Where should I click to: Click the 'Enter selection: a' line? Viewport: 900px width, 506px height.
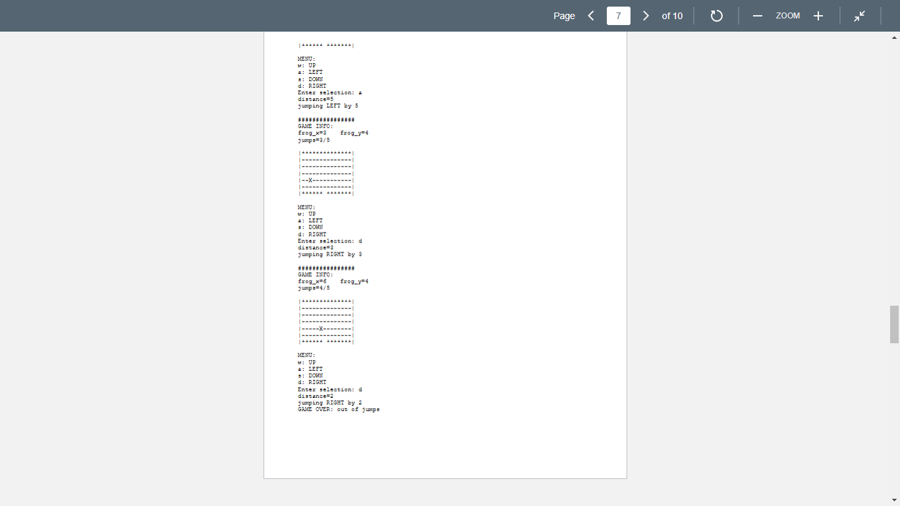[x=330, y=93]
